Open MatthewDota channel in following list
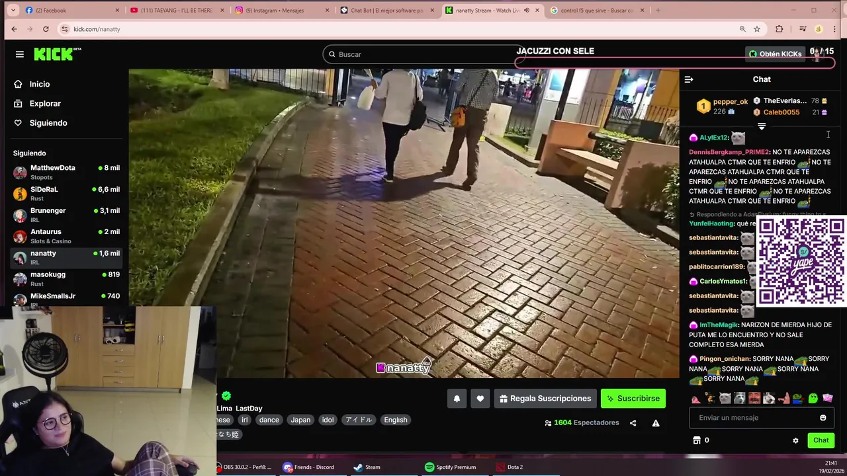This screenshot has width=847, height=476. coord(66,172)
